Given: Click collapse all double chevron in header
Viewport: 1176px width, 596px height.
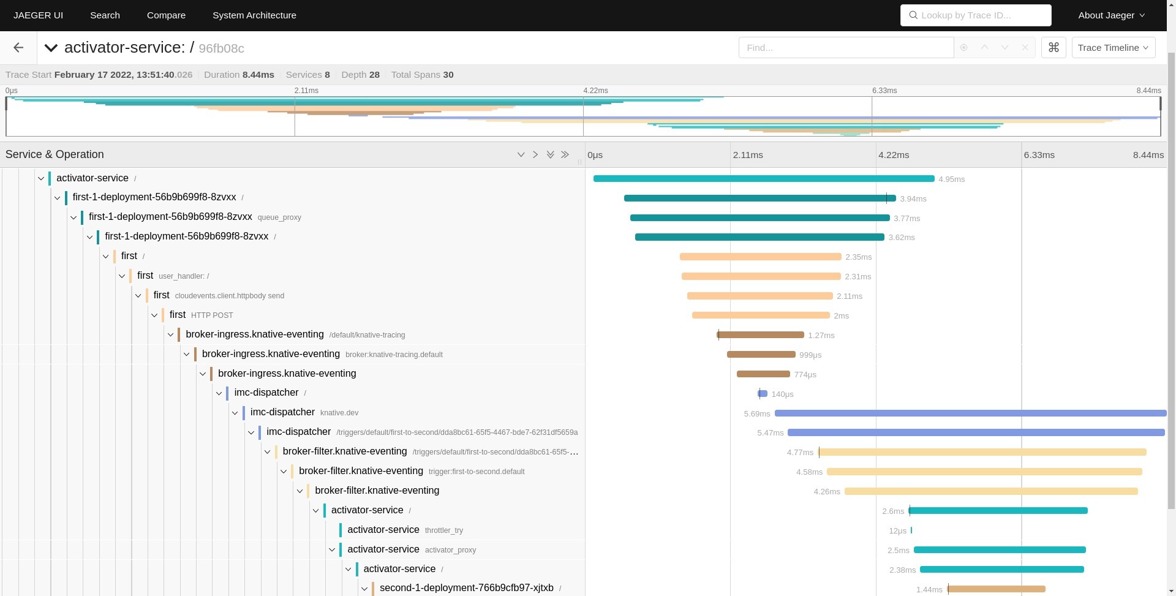Looking at the screenshot, I should [x=565, y=155].
